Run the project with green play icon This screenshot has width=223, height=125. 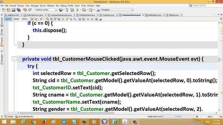click(78, 10)
